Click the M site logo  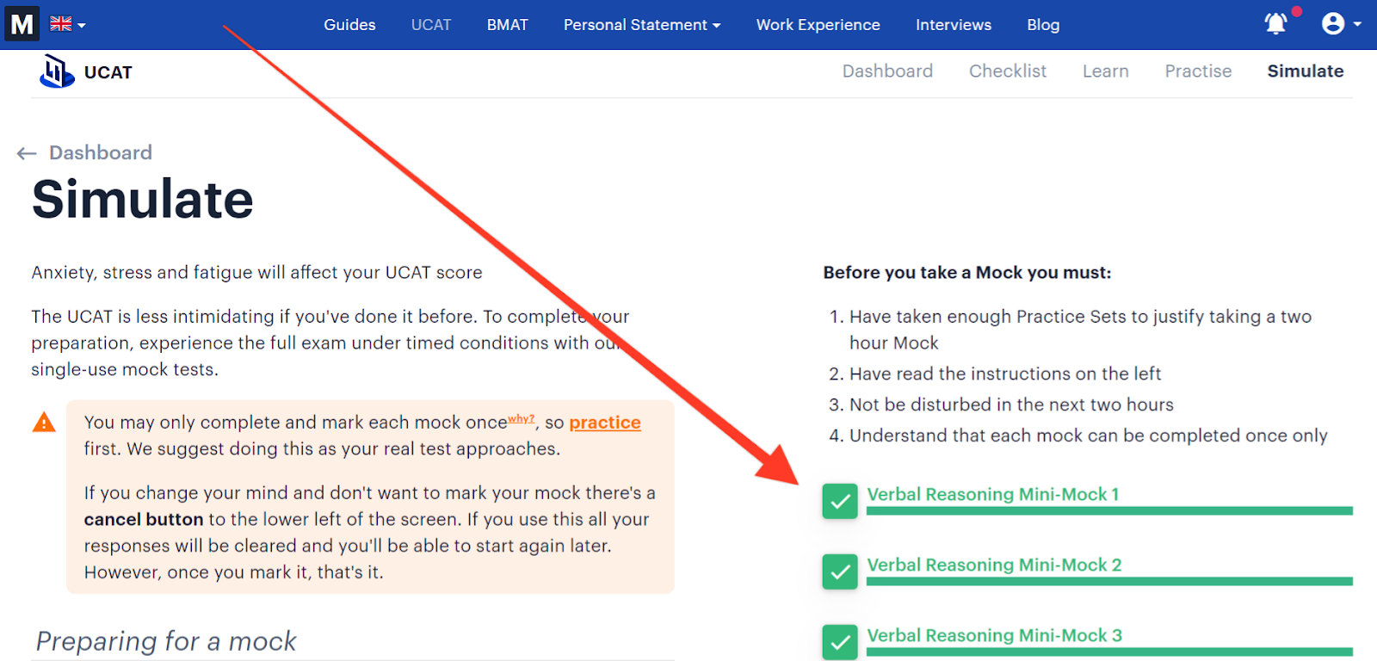22,24
